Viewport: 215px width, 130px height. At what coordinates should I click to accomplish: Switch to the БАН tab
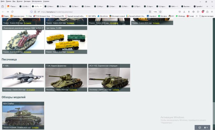point(173,6)
